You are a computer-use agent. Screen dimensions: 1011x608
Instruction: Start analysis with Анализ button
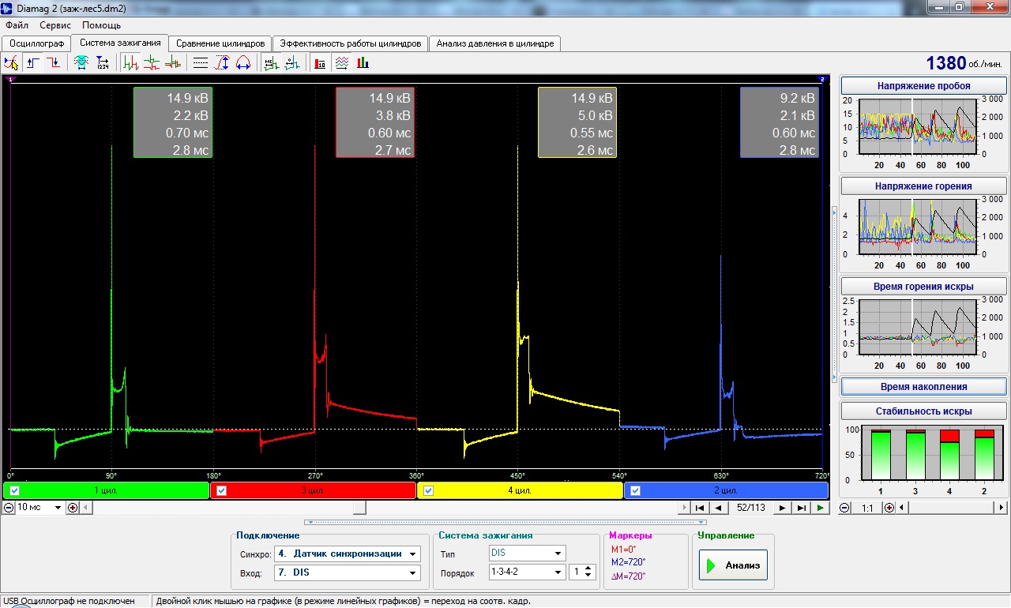pyautogui.click(x=733, y=565)
